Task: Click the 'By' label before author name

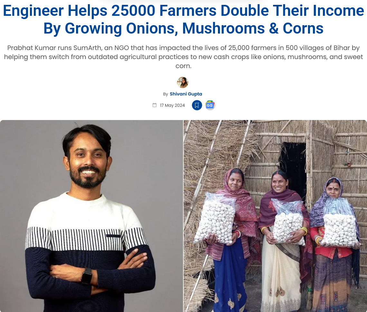Action: point(165,94)
